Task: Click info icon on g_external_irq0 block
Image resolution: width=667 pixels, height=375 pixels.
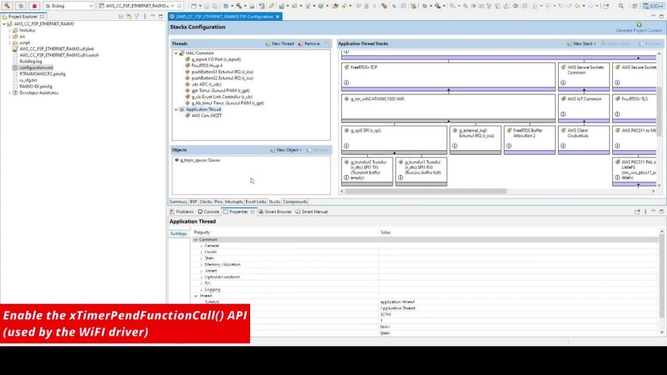Action: (454, 146)
